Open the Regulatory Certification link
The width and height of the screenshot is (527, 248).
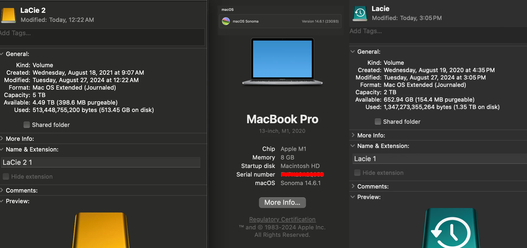(x=282, y=219)
